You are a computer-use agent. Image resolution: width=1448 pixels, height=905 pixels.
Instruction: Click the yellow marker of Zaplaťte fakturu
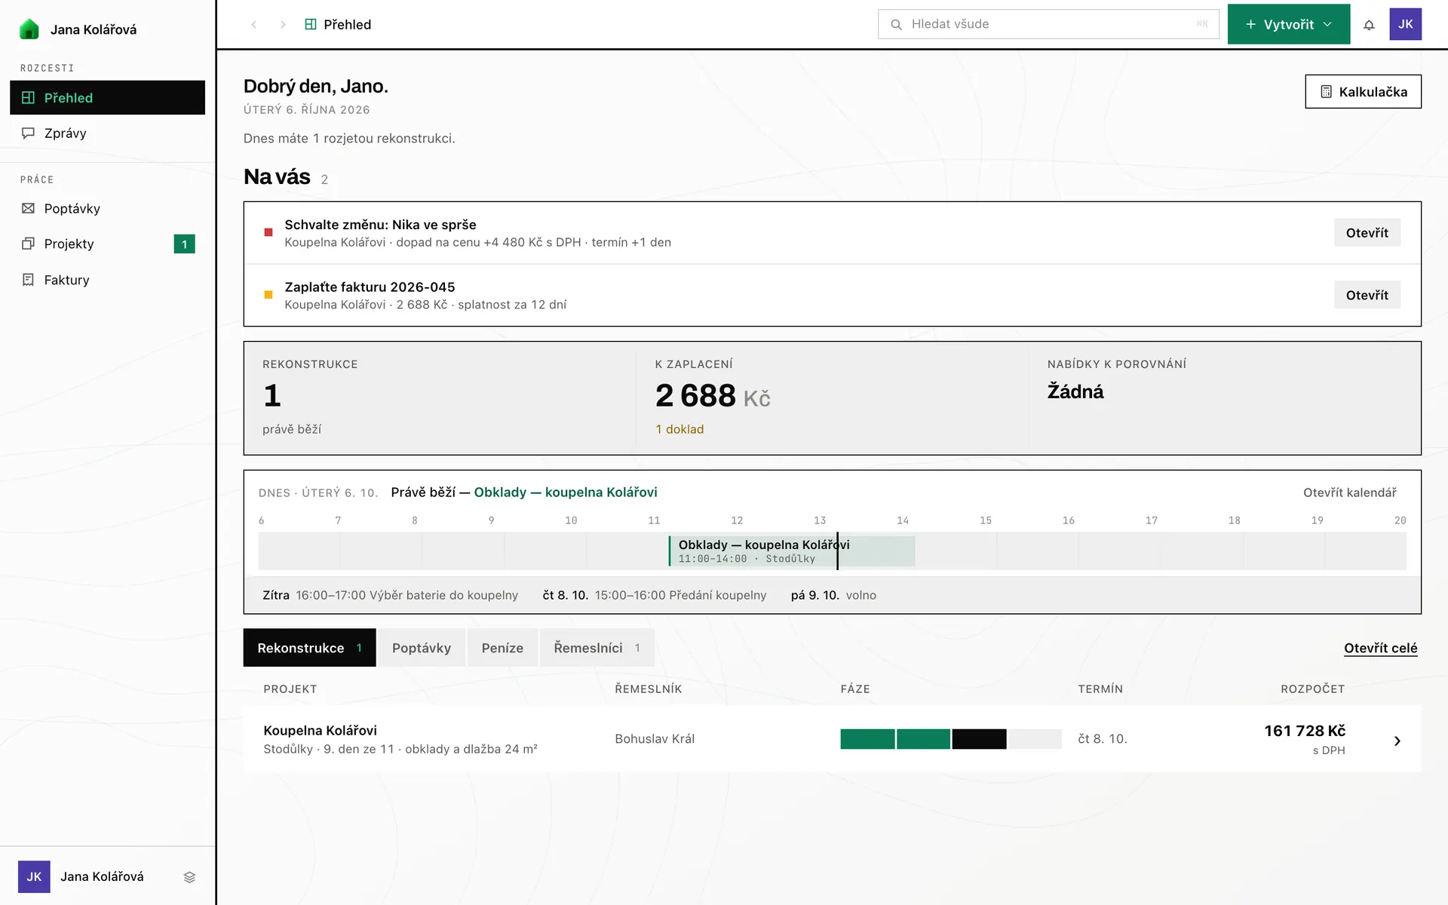click(268, 295)
